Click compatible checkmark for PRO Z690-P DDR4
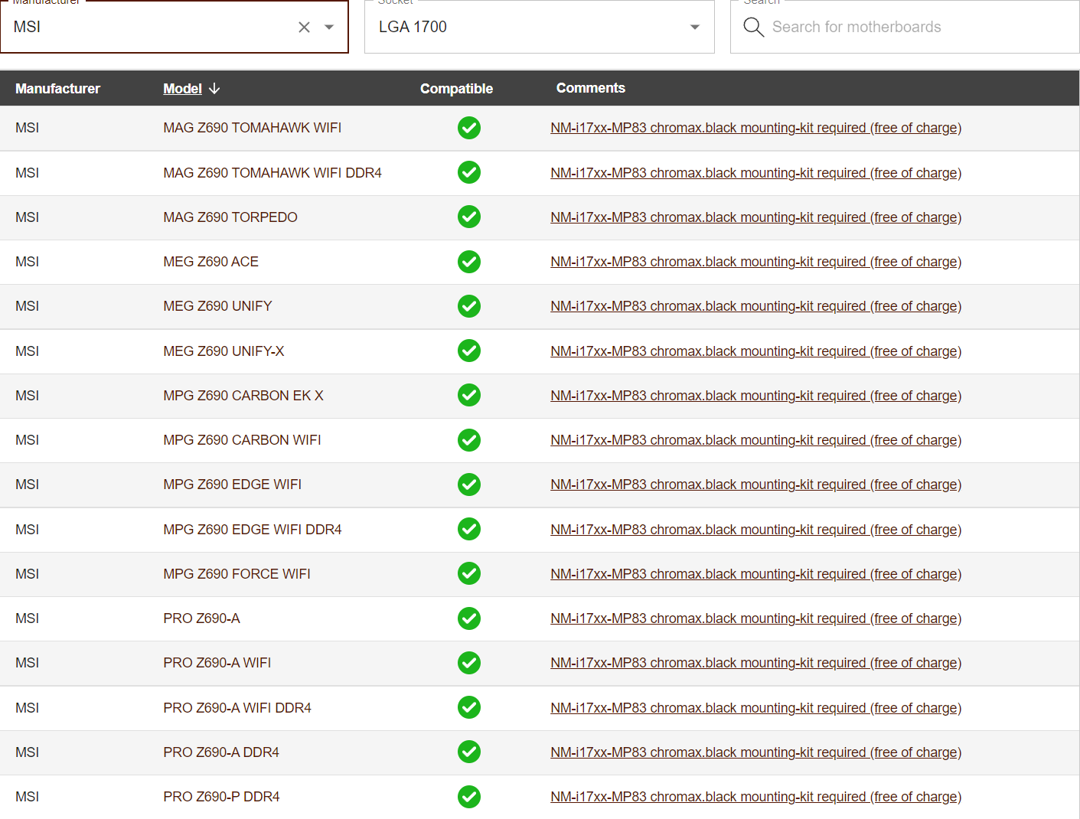The width and height of the screenshot is (1080, 819). (x=469, y=797)
